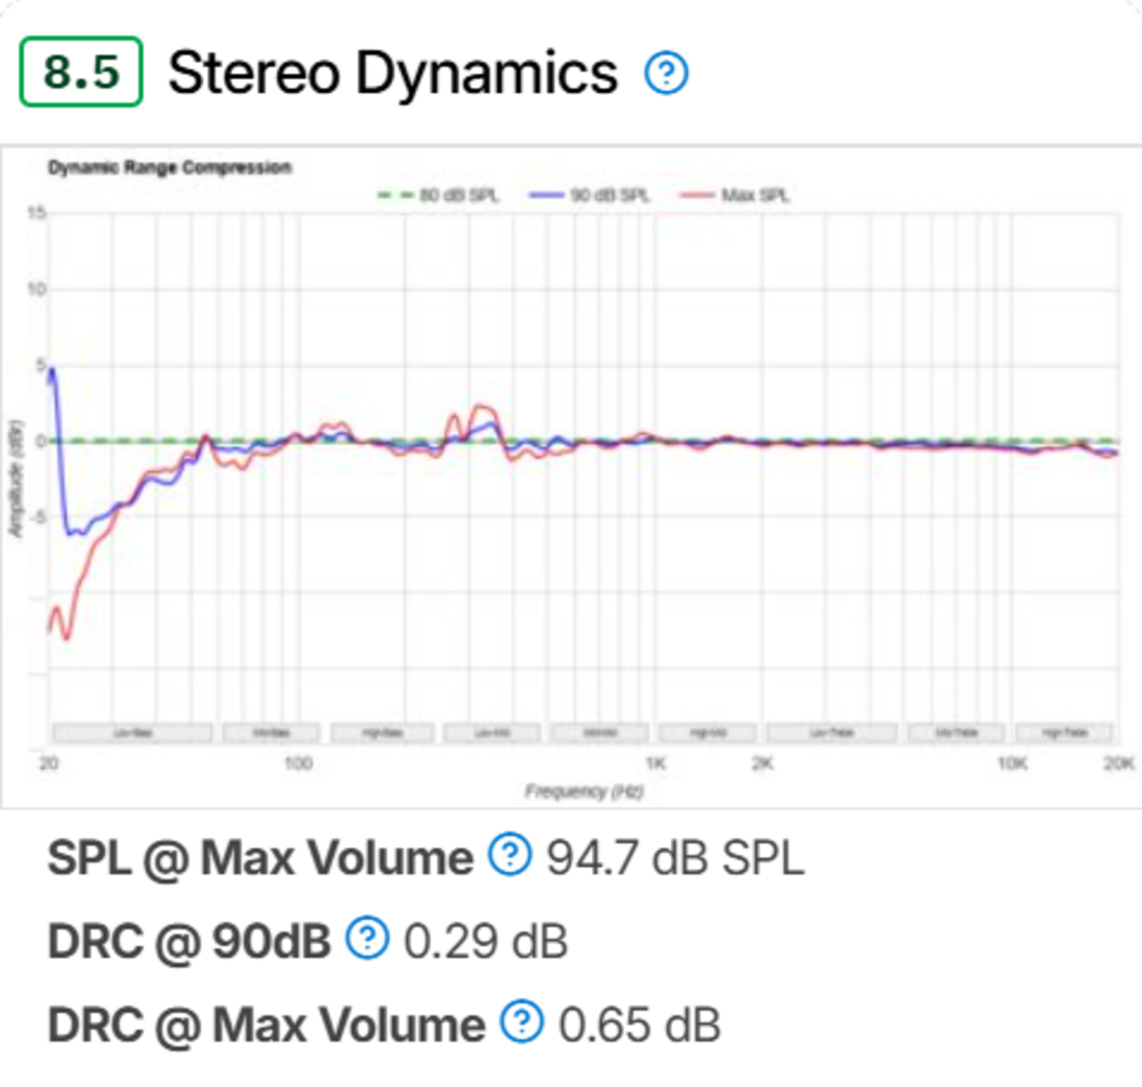Toggle the 80 dB SPL legend series
This screenshot has width=1142, height=1087.
438,195
